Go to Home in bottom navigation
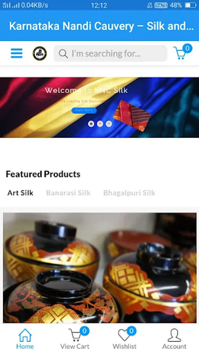The height and width of the screenshot is (354, 199). (x=25, y=339)
